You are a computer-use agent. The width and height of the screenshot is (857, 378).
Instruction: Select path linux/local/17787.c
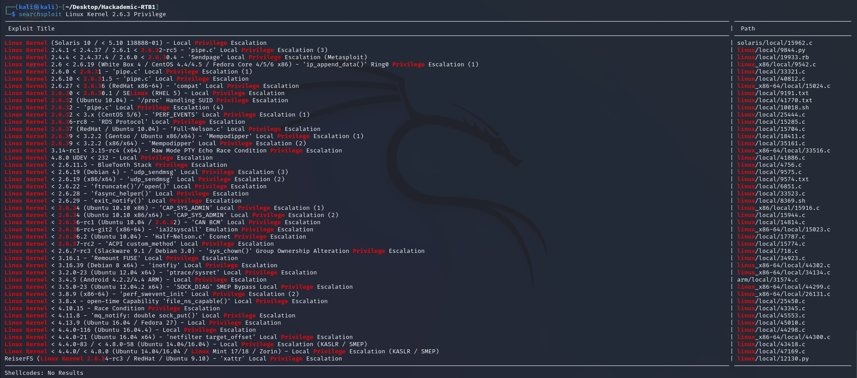click(x=771, y=237)
